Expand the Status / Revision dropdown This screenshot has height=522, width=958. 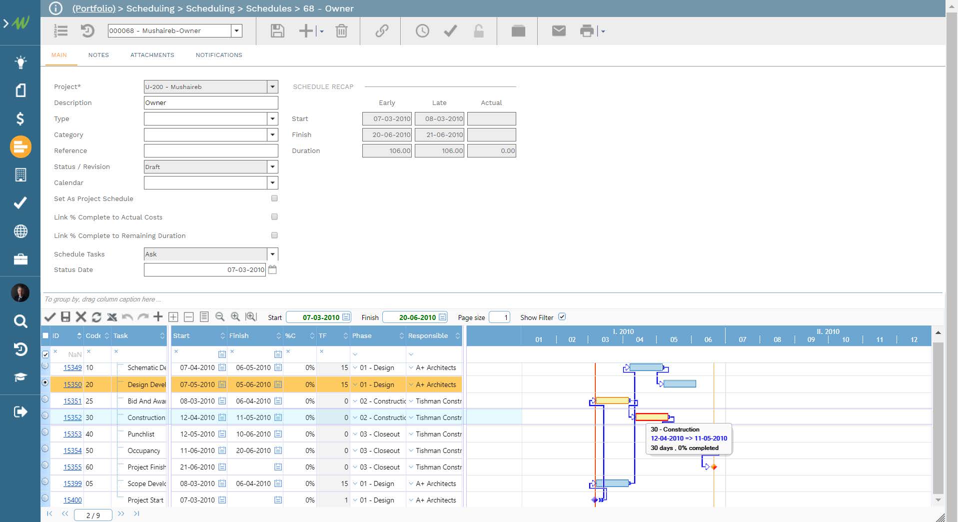(272, 167)
